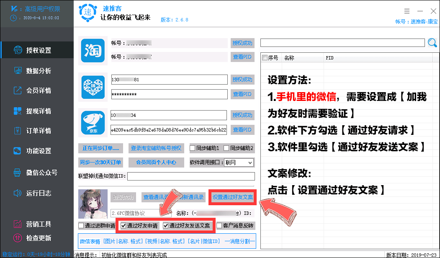
Task: Click the 速推客 circular app logo
Action: [87, 13]
